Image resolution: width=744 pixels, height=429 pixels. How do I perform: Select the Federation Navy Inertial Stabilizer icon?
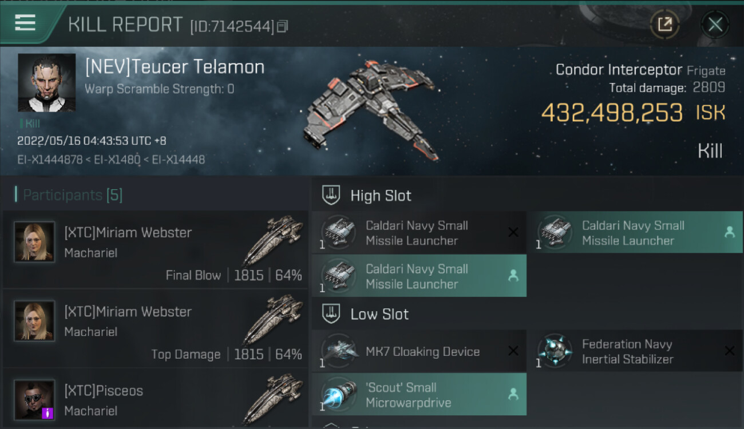(555, 351)
